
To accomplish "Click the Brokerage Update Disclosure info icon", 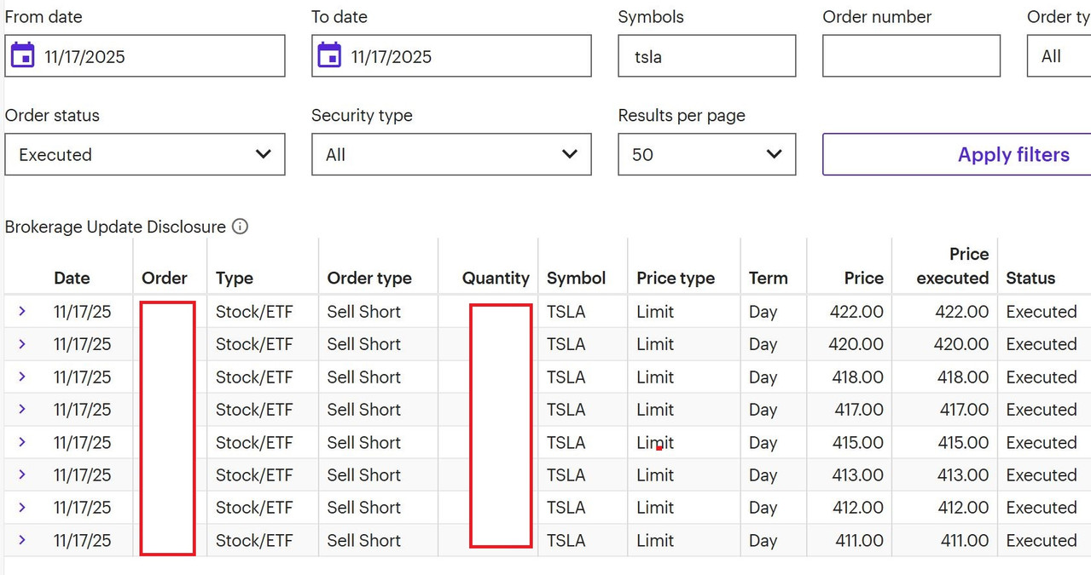I will tap(241, 227).
